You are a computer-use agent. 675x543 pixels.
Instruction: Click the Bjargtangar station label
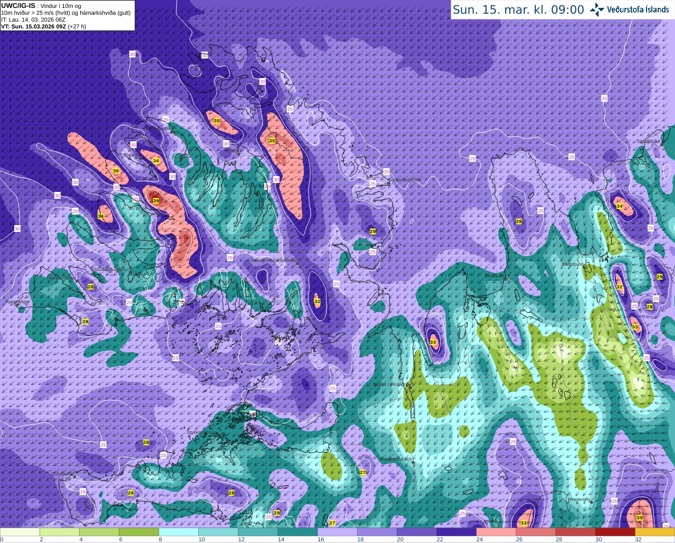pos(17,302)
